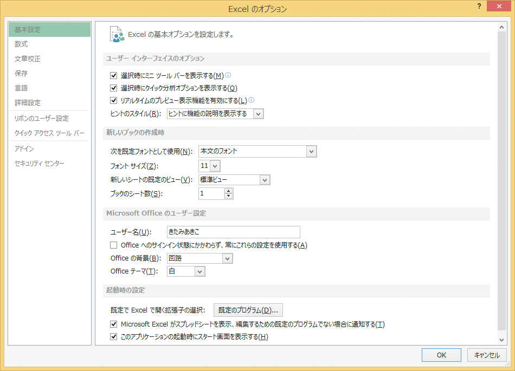Click the ユーザー名 text field

coord(234,232)
